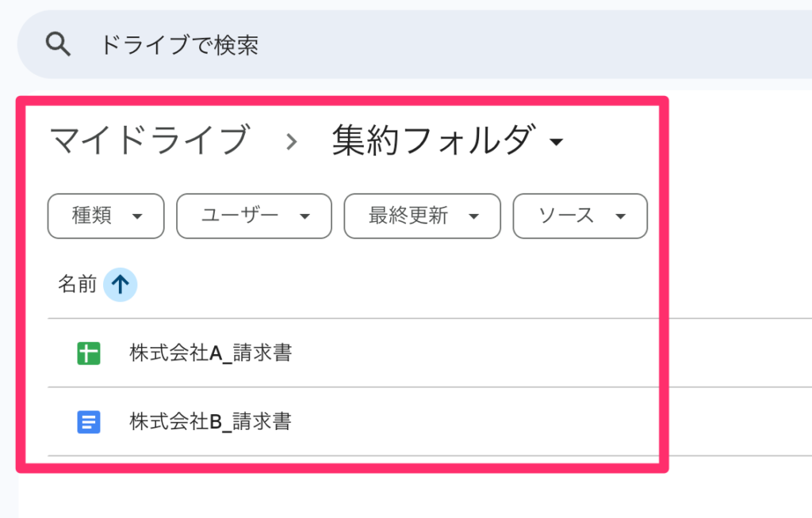Go back to マイドライブ in breadcrumb
The height and width of the screenshot is (518, 812).
[150, 141]
